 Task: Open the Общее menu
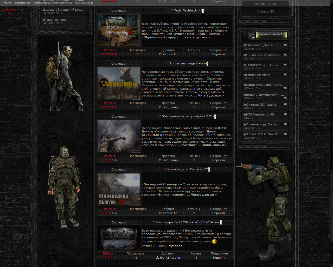pyautogui.click(x=7, y=3)
